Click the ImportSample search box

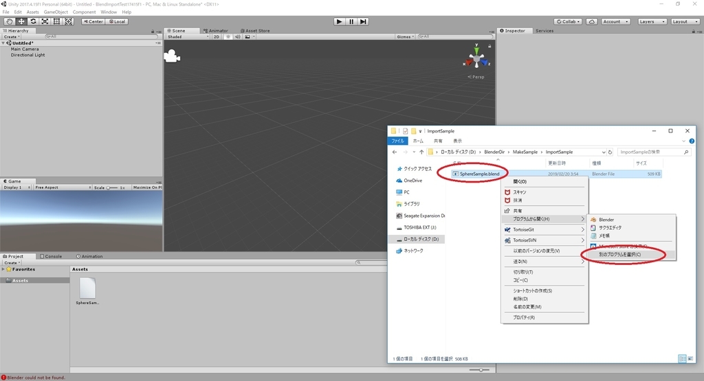point(654,152)
